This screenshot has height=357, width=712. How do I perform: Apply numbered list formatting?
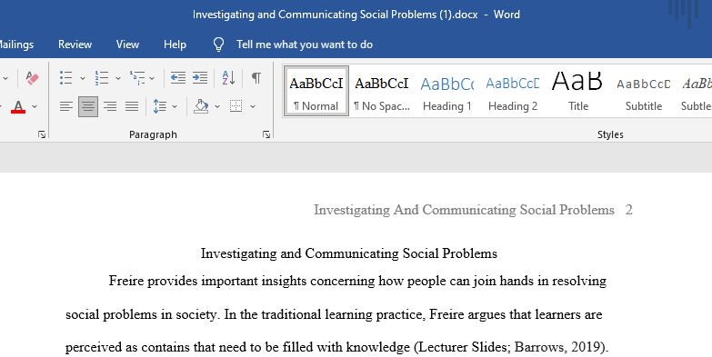click(101, 78)
